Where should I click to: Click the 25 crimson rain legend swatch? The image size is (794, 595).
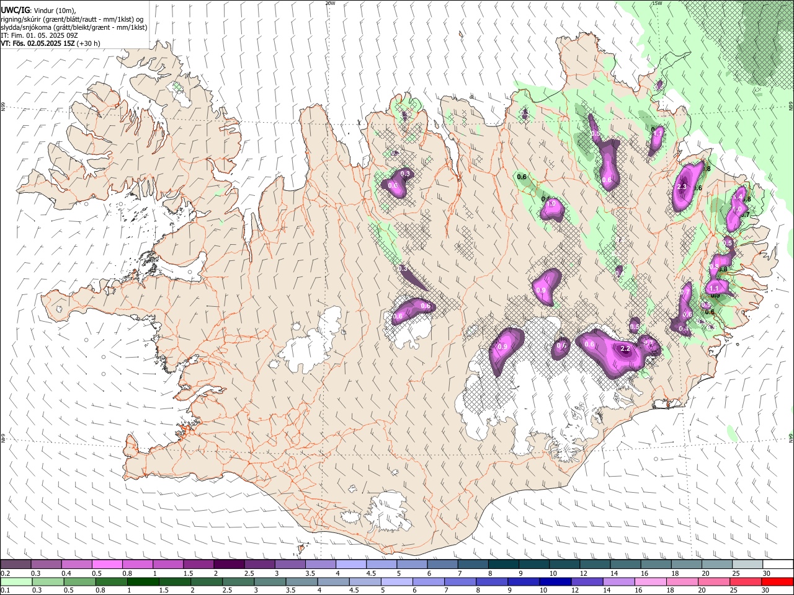(746, 581)
